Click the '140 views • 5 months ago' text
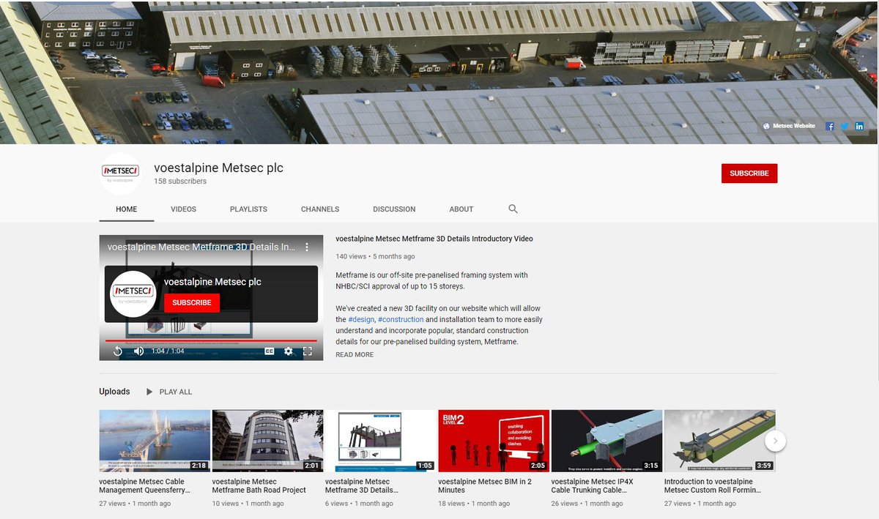Screen dimensions: 879x519 [x=375, y=257]
